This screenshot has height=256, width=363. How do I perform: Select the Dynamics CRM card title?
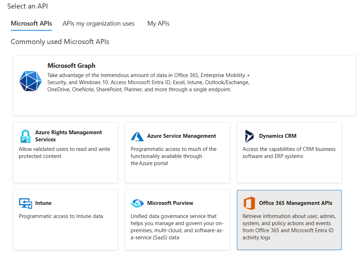(x=278, y=136)
